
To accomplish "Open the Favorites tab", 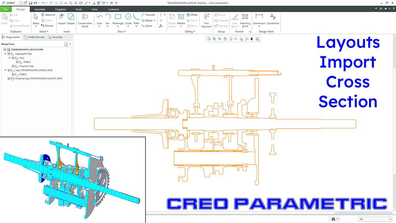I will tap(55, 37).
